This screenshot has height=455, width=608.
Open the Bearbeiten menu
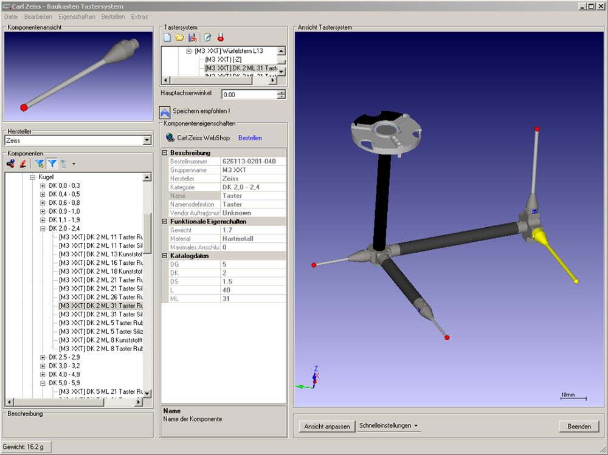coord(38,16)
